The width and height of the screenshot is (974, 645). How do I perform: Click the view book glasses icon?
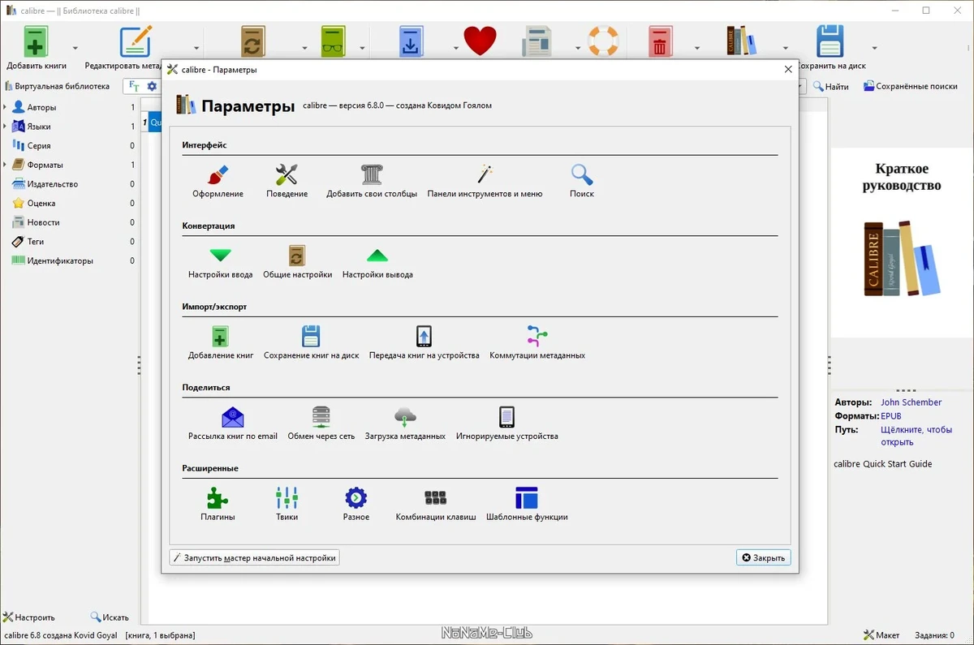click(x=333, y=42)
